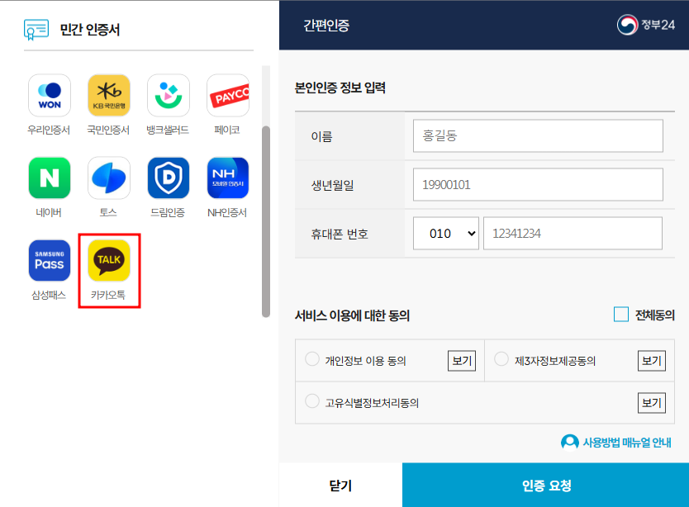689x507 pixels.
Task: Click the 민간 인증서 title text
Action: [90, 30]
